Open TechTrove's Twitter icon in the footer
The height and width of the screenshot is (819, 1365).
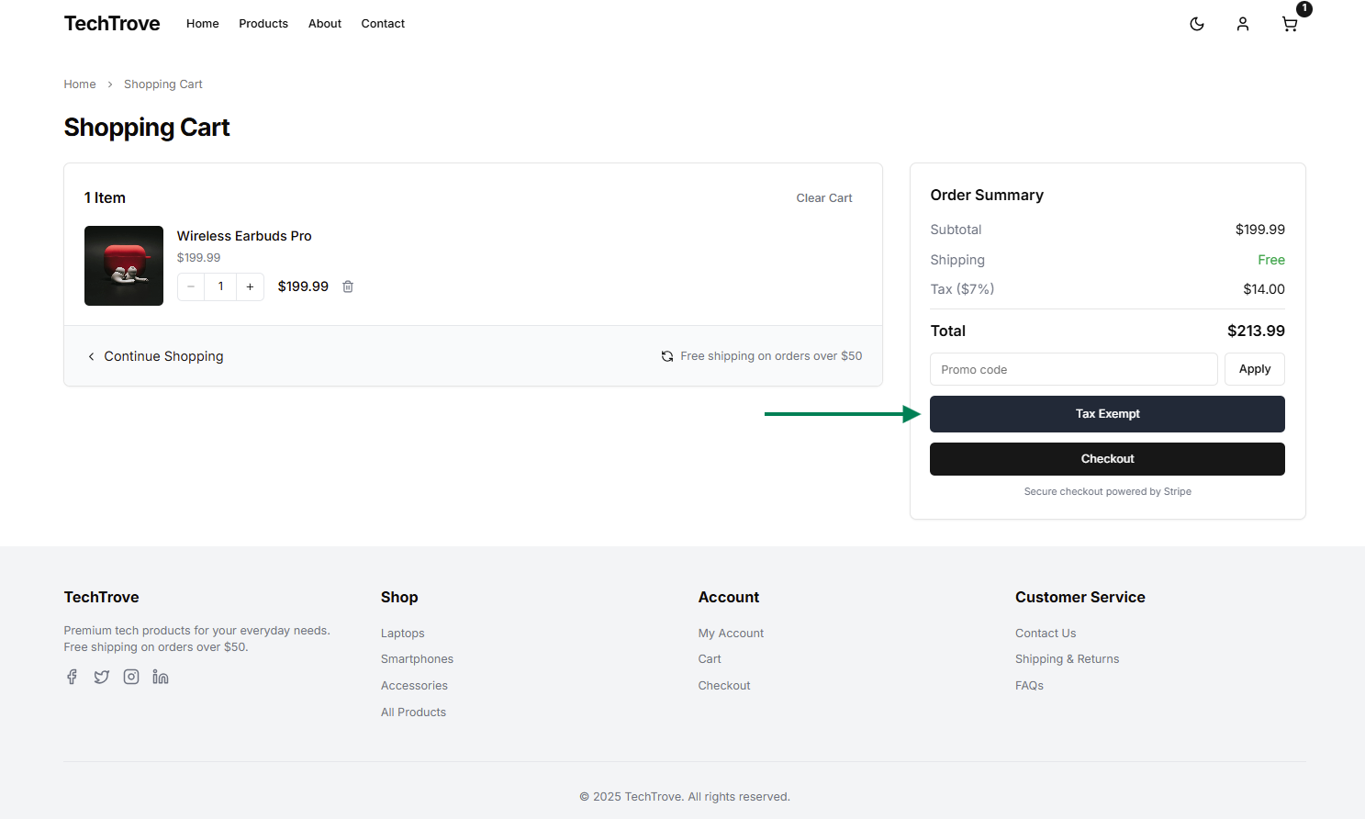click(x=102, y=677)
